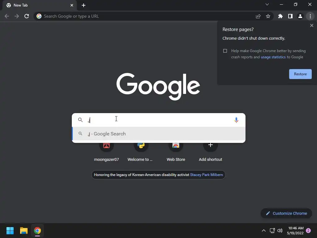Click the browser Forward arrow
This screenshot has width=317, height=238.
17,16
